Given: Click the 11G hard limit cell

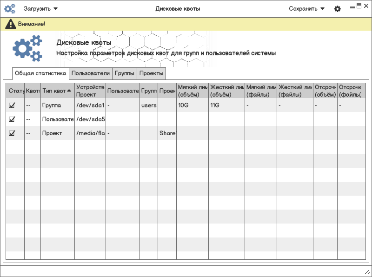Looking at the screenshot, I should pos(226,105).
